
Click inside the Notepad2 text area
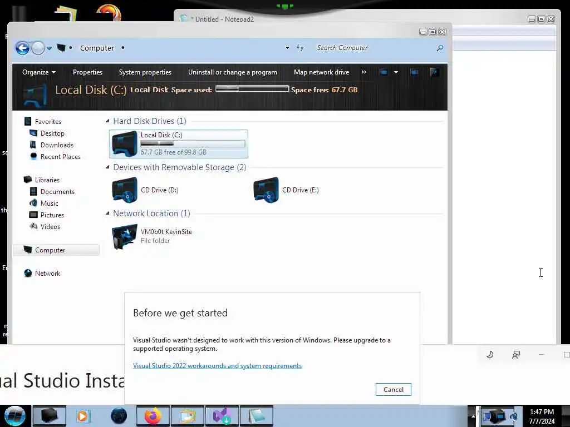[x=504, y=196]
